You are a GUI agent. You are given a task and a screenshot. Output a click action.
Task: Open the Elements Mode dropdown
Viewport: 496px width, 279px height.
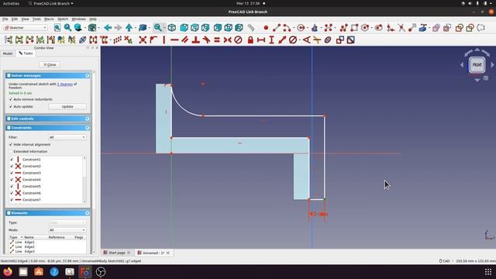pyautogui.click(x=67, y=230)
